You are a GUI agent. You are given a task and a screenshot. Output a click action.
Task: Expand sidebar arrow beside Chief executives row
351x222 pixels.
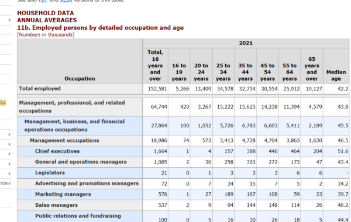tap(9, 154)
